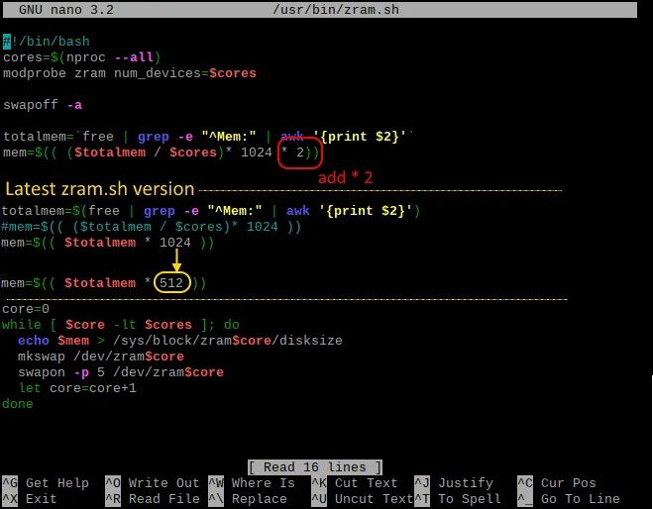Click the Get Help shortcut
Viewport: 653px width, 509px height.
tap(50, 483)
